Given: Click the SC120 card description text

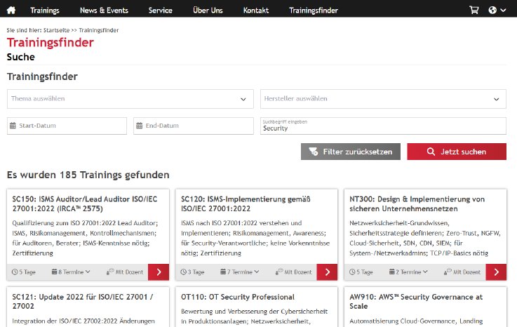Looking at the screenshot, I should coord(255,238).
